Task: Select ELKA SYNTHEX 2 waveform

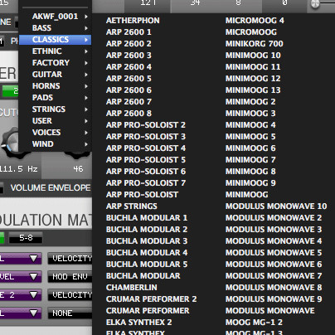Action: (138, 323)
